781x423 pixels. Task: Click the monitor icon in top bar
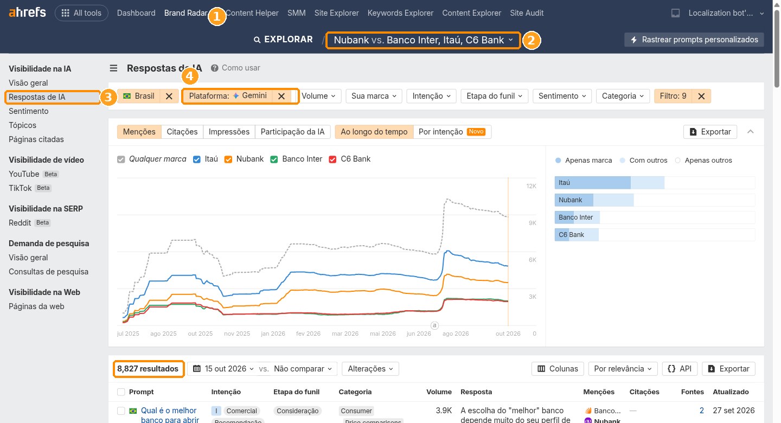(675, 13)
